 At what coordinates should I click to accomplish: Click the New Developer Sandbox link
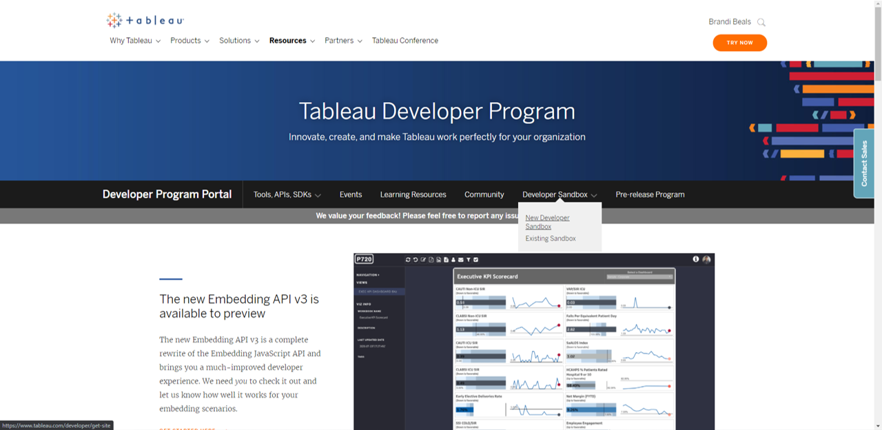[x=547, y=221]
